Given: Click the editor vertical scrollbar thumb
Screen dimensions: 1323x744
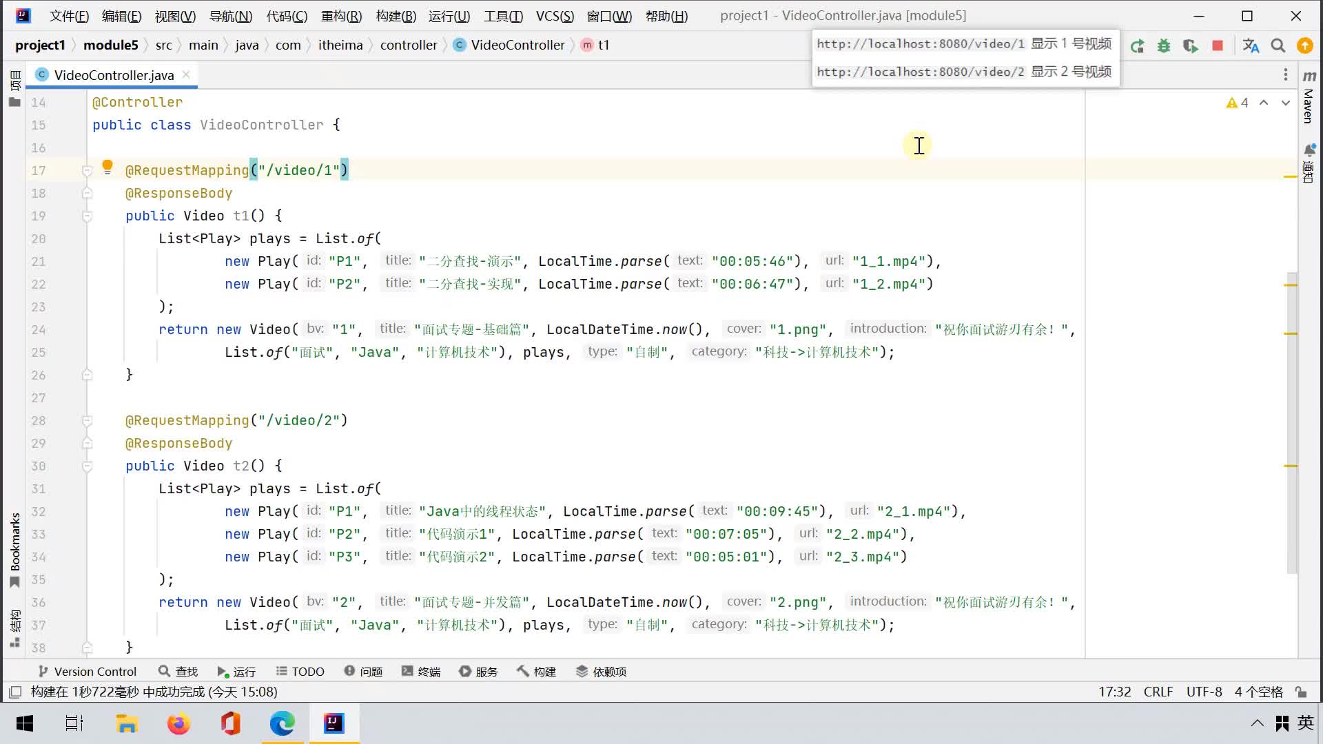Looking at the screenshot, I should pos(1292,422).
